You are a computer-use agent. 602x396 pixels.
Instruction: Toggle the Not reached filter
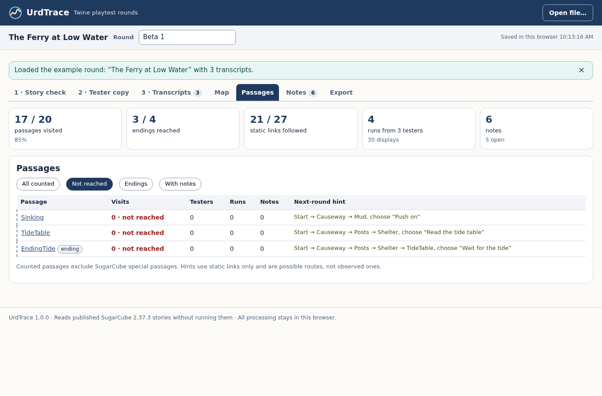[x=89, y=184]
